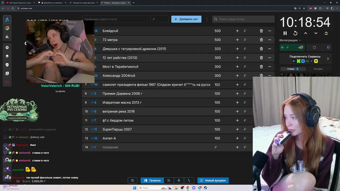Open the wheel of fortune sidebar icon
The width and height of the screenshot is (340, 191).
coord(7,28)
